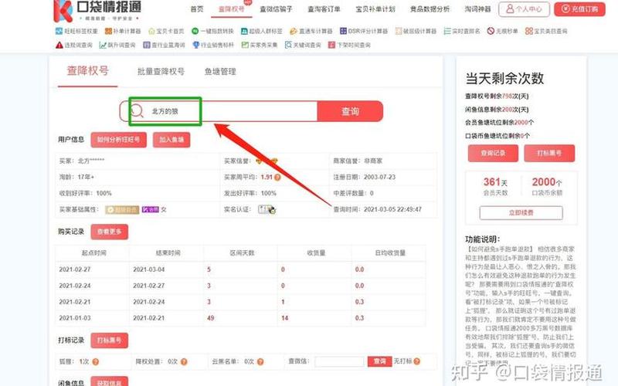Open the 补单计算器 tool
The width and height of the screenshot is (618, 386).
pyautogui.click(x=123, y=31)
